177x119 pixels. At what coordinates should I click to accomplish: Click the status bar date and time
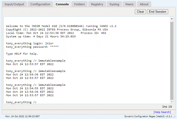click(23, 116)
